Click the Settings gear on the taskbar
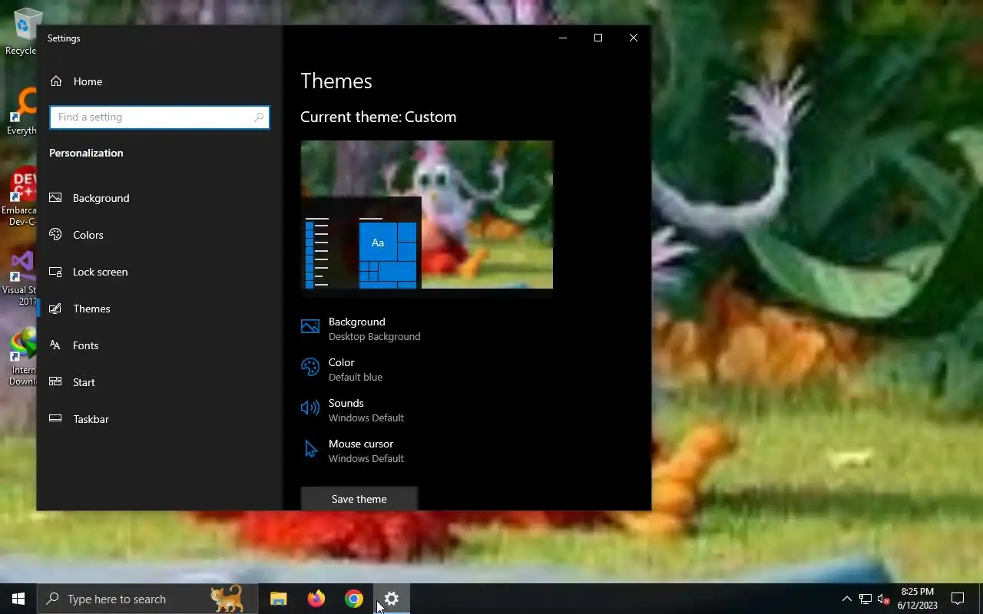 tap(392, 599)
